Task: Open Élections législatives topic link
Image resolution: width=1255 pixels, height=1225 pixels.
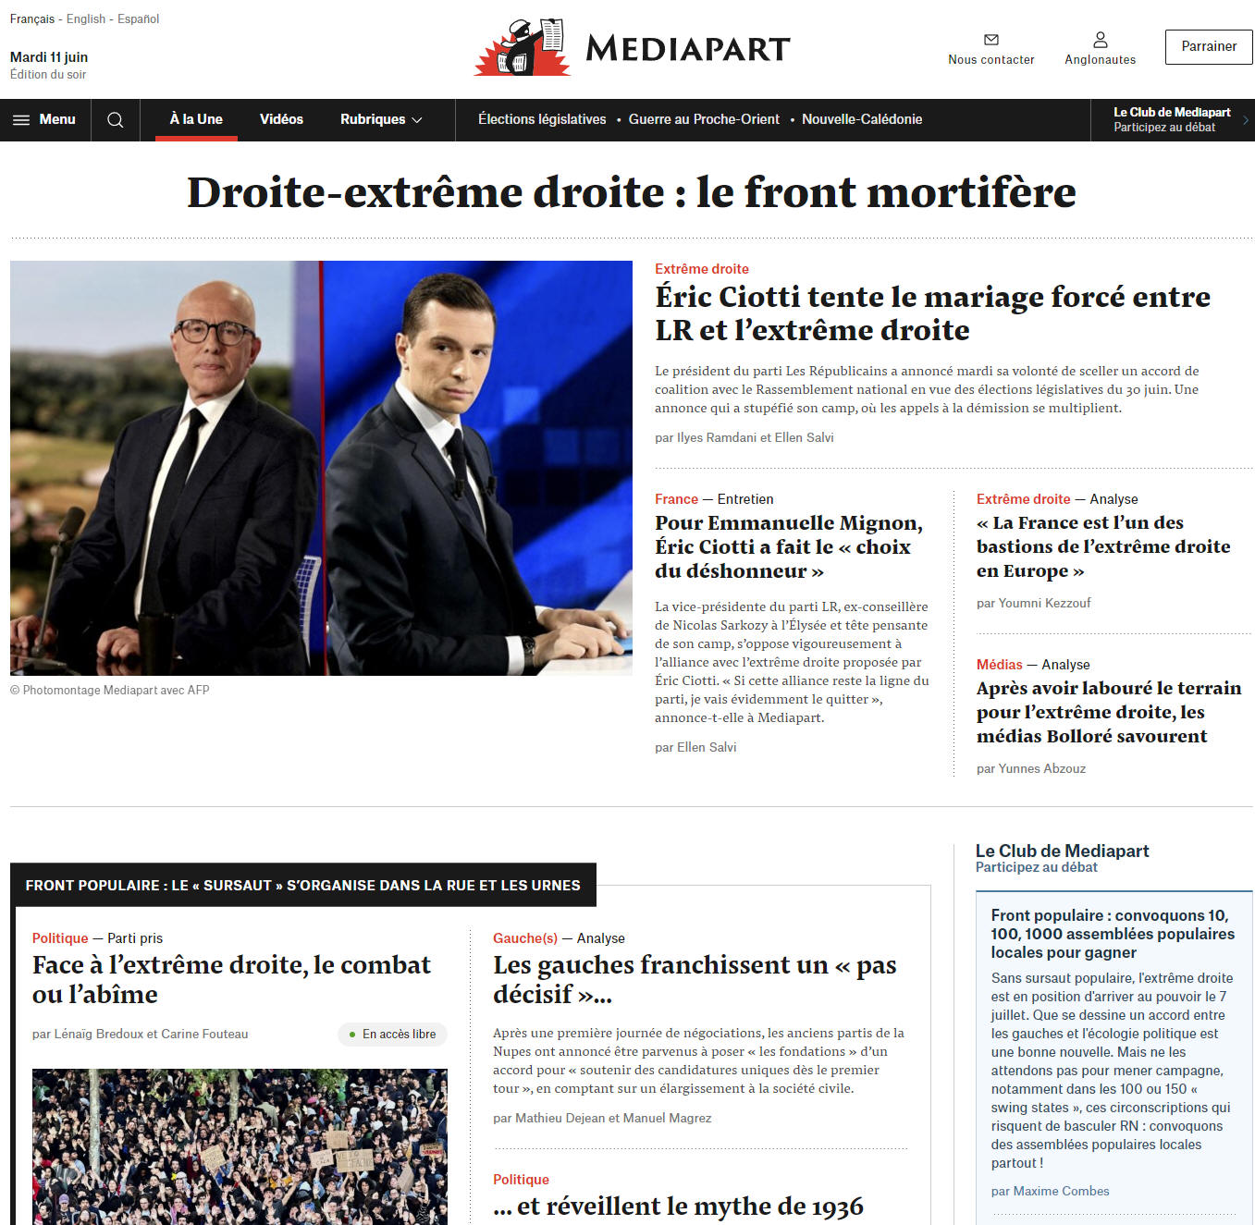Action: pos(542,119)
